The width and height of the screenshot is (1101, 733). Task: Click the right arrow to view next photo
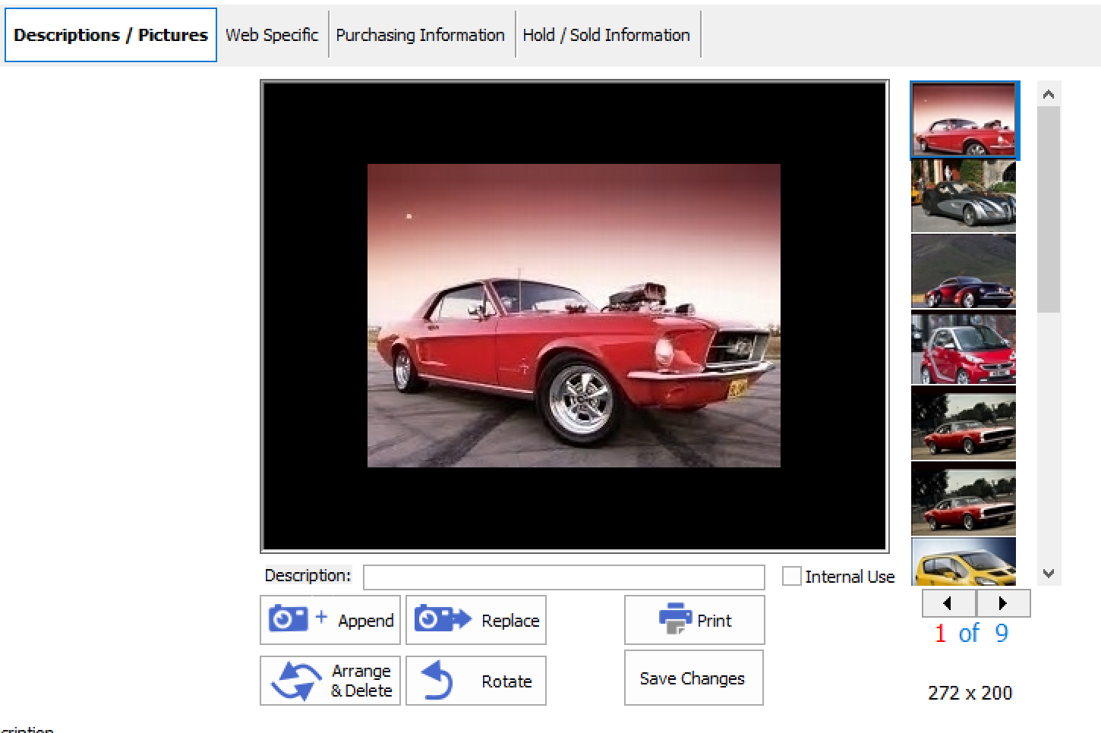1003,603
